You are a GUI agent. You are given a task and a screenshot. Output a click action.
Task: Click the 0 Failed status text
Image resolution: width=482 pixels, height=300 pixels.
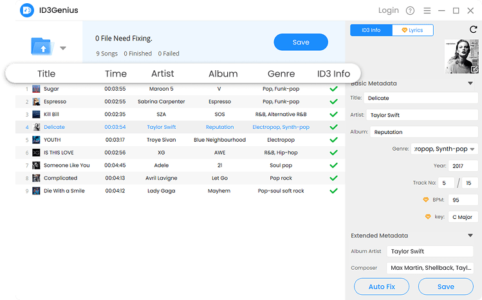(x=169, y=53)
